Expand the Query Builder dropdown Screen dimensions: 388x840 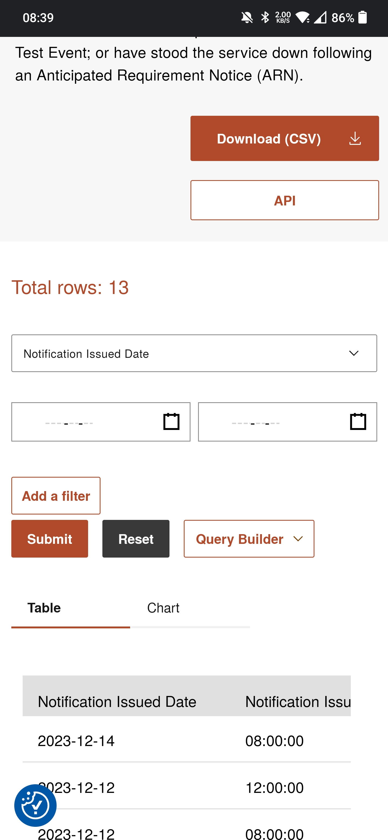tap(249, 539)
